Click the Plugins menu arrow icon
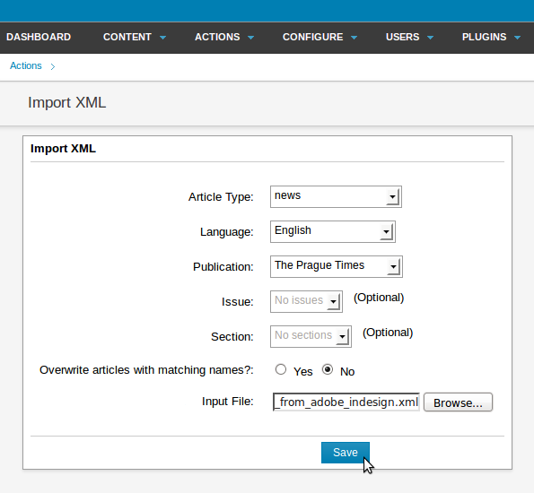The width and height of the screenshot is (534, 493). (517, 38)
